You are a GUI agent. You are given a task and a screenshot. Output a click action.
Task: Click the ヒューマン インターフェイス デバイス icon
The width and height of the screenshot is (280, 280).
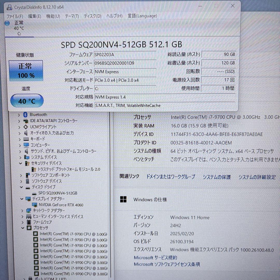[29, 216]
